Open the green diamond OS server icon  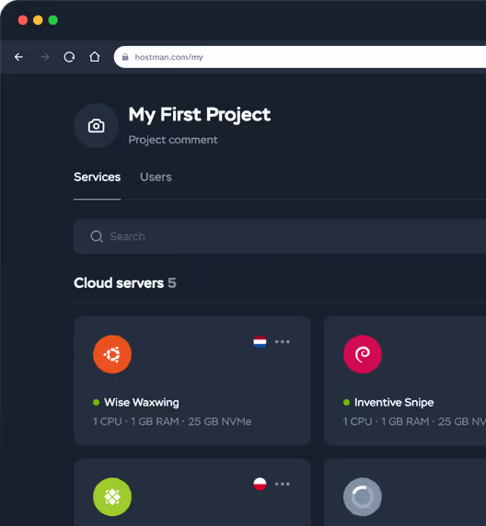(x=112, y=497)
